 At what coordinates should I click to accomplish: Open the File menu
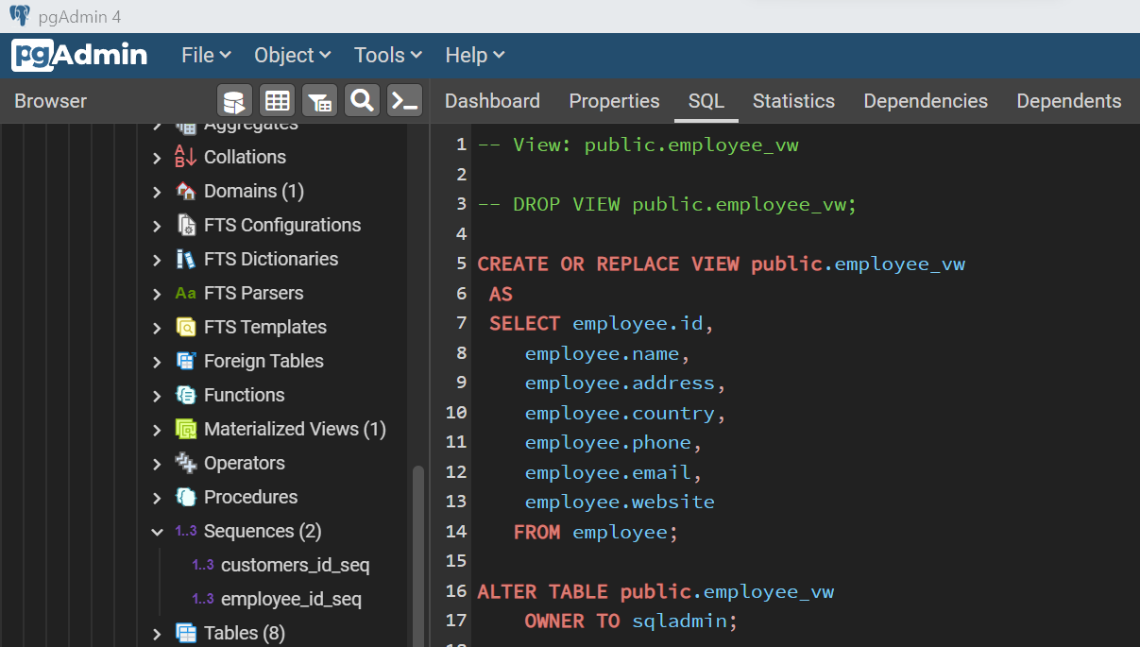pyautogui.click(x=206, y=55)
